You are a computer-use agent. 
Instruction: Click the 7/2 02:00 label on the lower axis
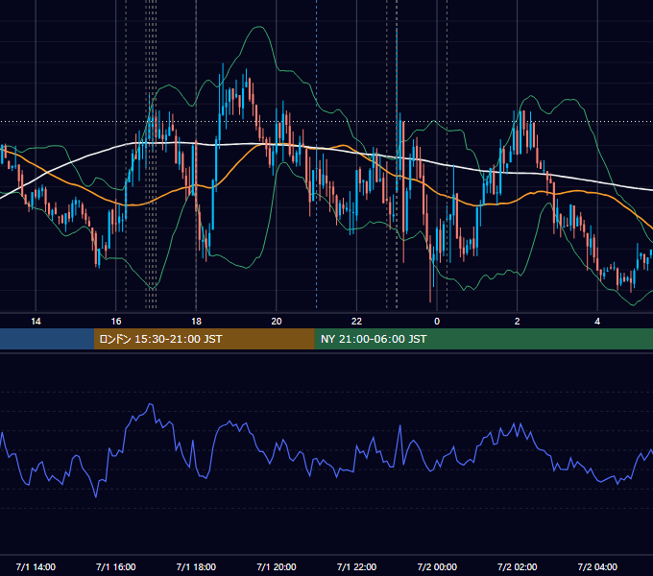[518, 566]
